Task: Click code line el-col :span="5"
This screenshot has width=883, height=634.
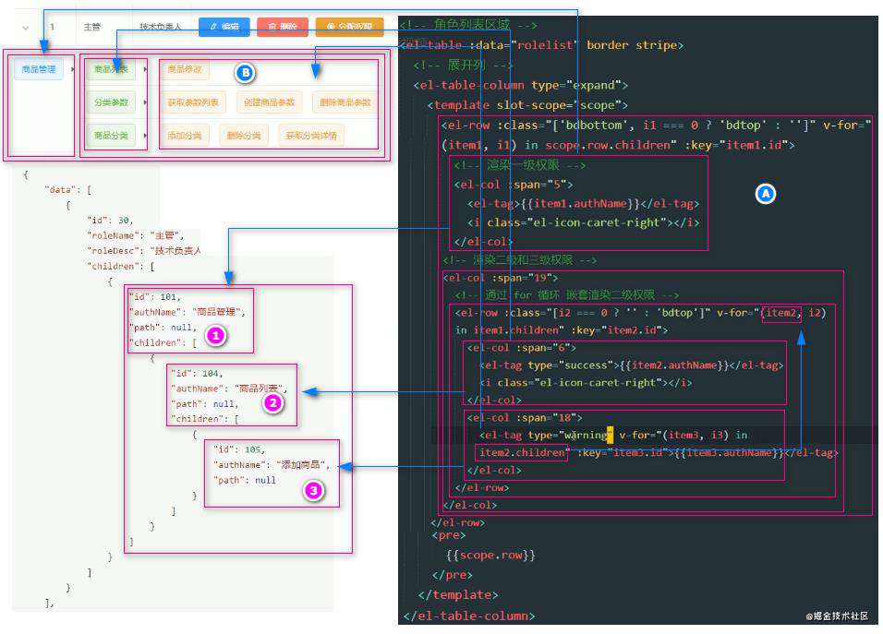Action: click(514, 185)
